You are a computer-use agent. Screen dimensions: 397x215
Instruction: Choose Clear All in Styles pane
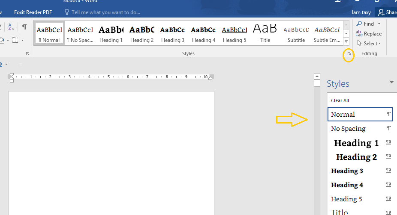pyautogui.click(x=340, y=100)
